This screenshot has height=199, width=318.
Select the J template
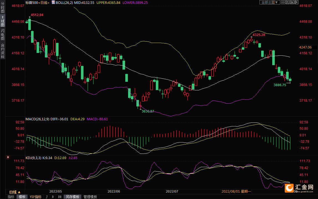47,197
